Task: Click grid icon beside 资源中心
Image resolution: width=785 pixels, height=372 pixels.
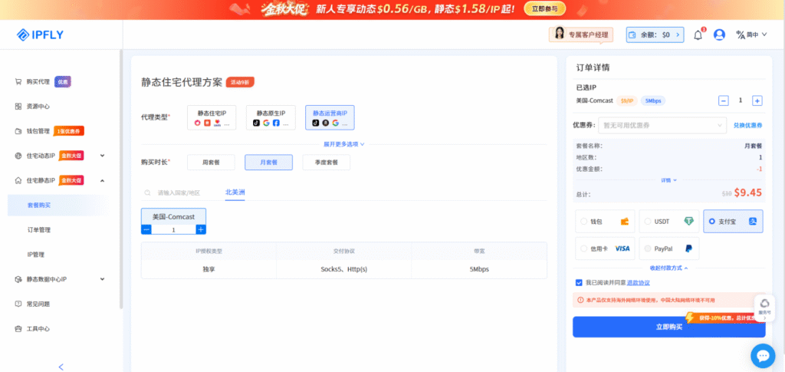Action: pyautogui.click(x=18, y=106)
